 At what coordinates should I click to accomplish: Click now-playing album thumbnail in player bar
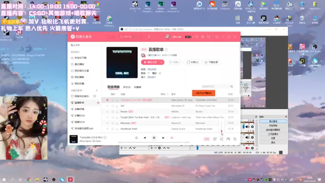point(74,139)
